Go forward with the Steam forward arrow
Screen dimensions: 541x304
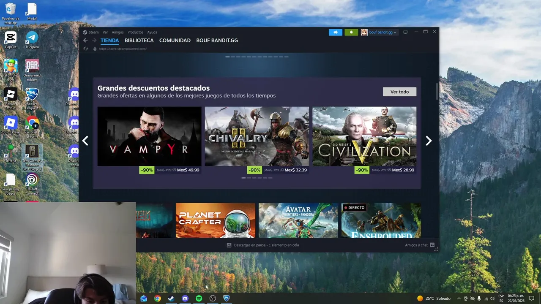point(94,41)
